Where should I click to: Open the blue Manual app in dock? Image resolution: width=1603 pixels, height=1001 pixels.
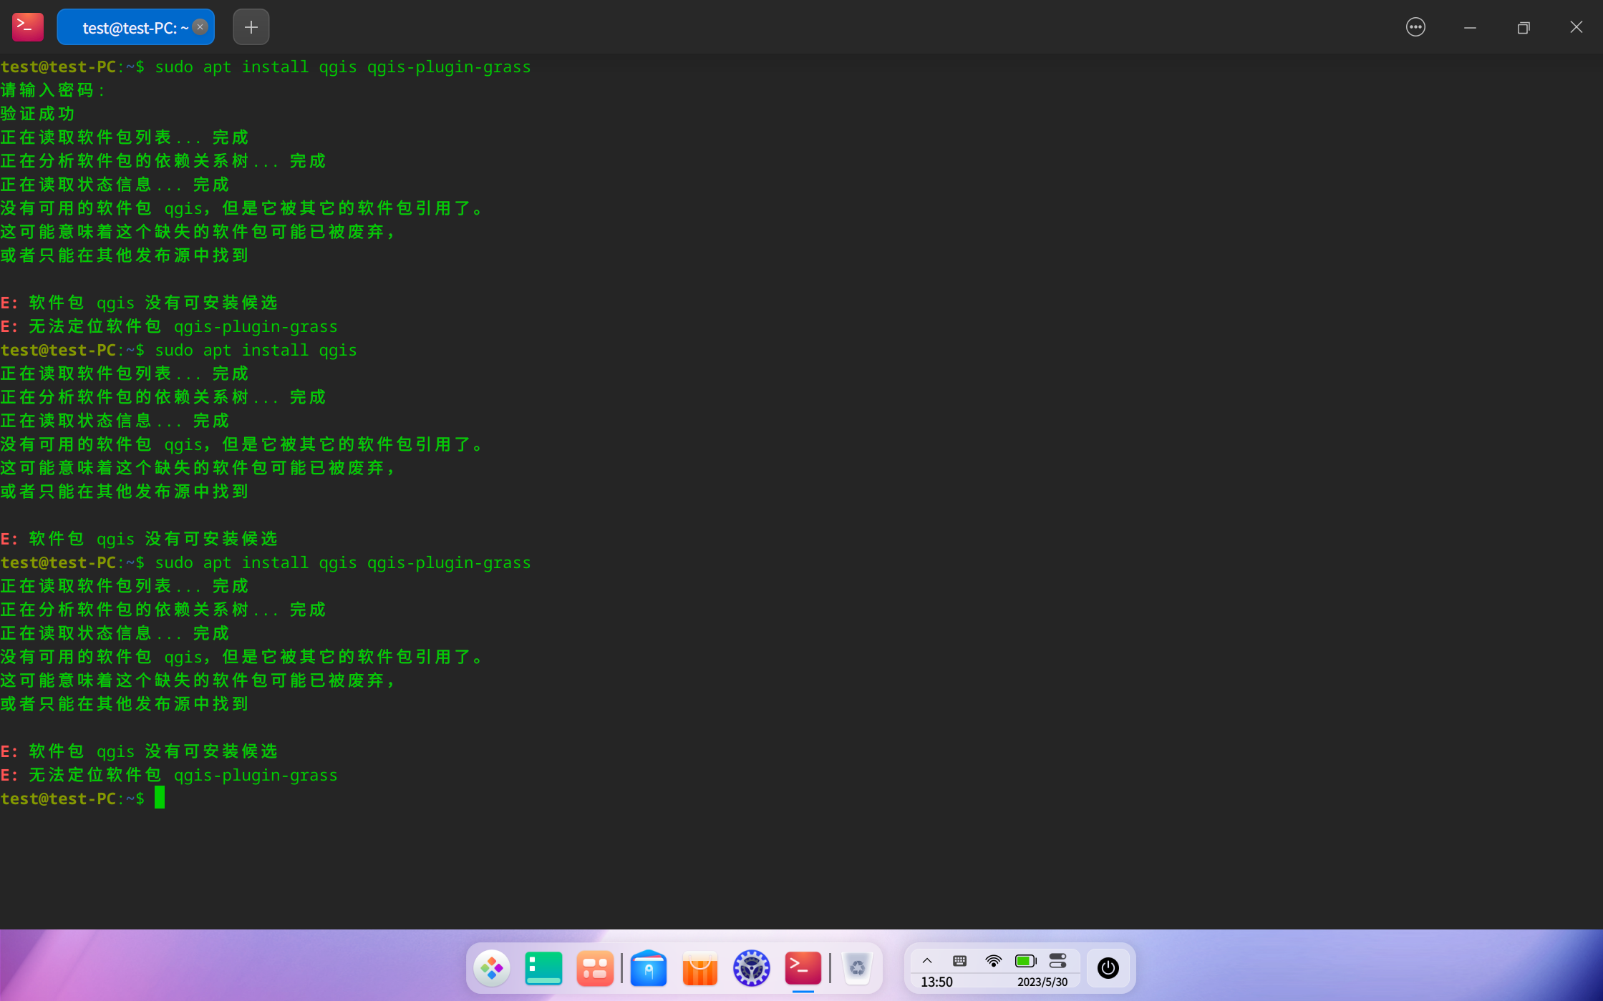pyautogui.click(x=648, y=968)
